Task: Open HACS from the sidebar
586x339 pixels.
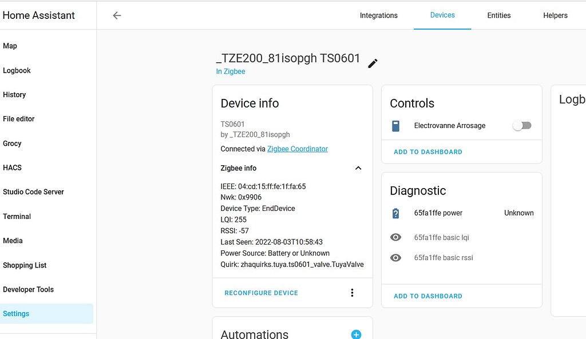Action: (x=12, y=167)
